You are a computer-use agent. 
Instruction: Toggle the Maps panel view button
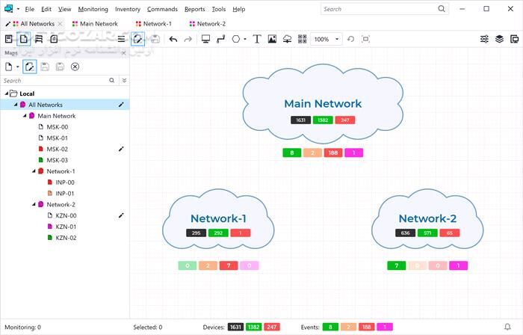pos(24,39)
